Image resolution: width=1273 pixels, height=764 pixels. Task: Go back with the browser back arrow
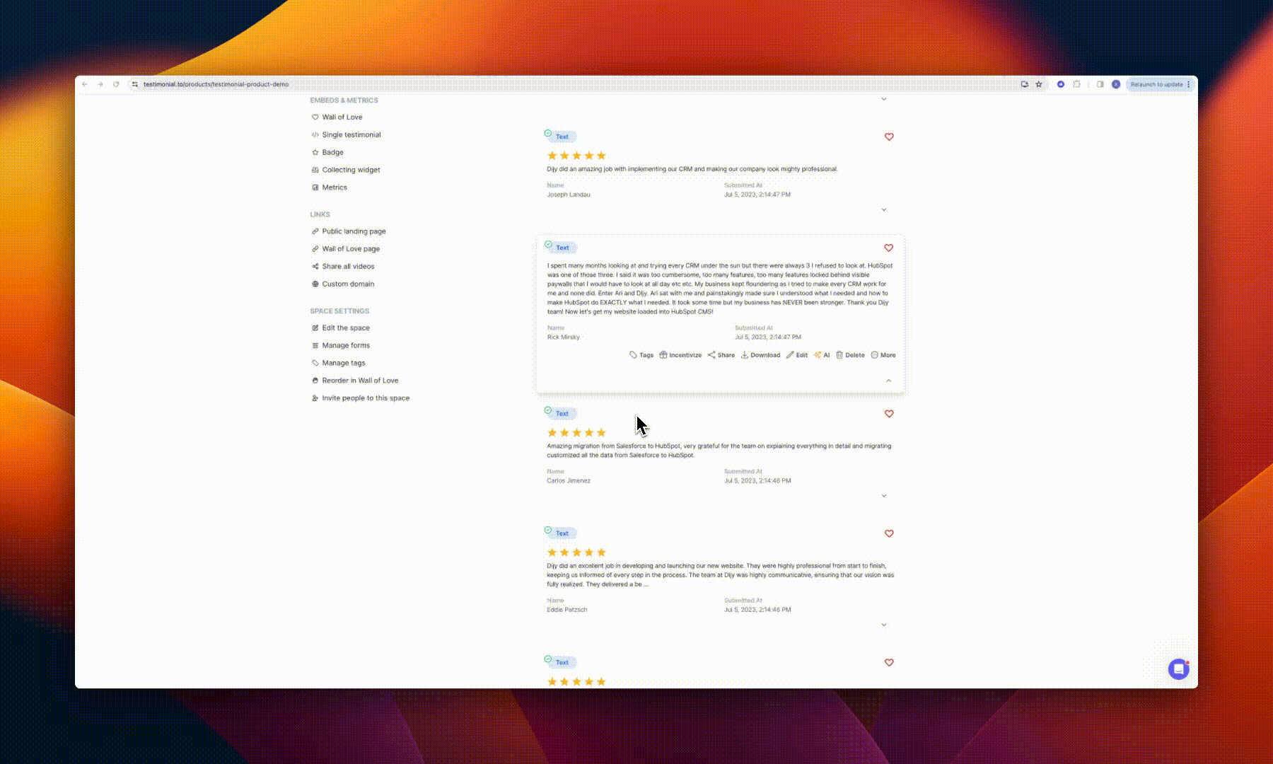pyautogui.click(x=85, y=84)
